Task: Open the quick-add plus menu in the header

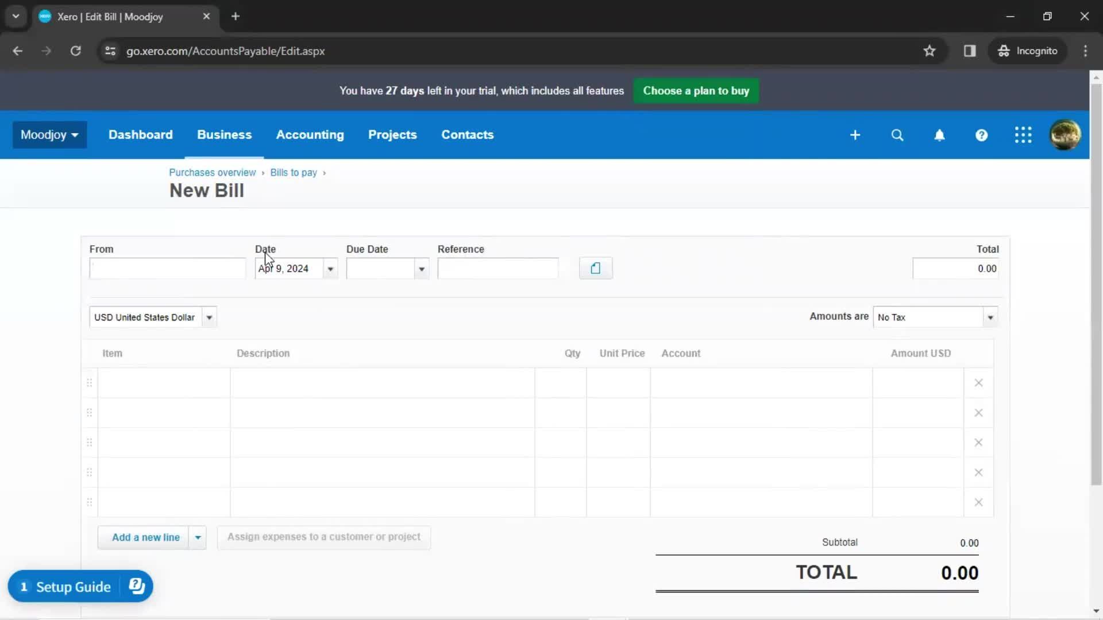Action: [x=855, y=135]
